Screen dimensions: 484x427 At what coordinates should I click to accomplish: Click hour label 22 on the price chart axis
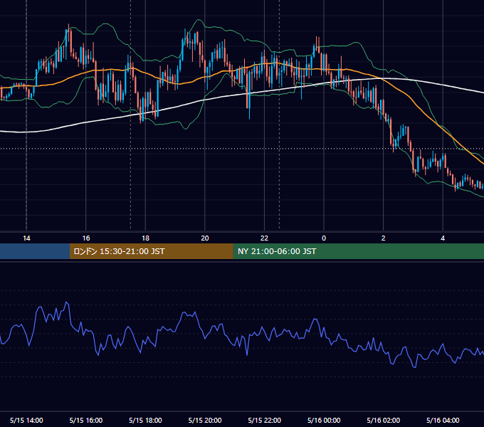click(265, 238)
